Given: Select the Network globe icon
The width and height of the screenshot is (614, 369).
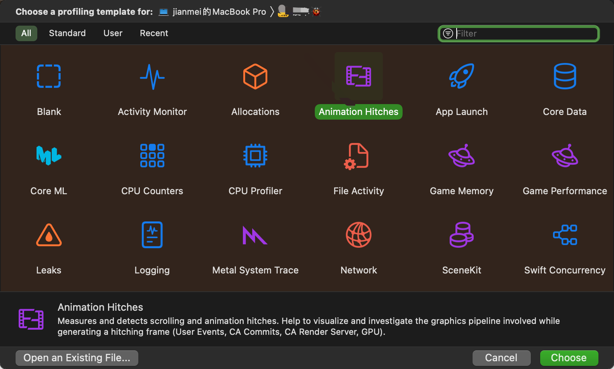Looking at the screenshot, I should 358,235.
